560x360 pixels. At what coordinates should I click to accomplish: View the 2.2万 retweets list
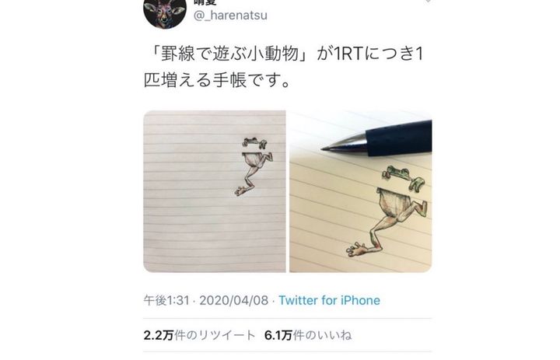[199, 335]
